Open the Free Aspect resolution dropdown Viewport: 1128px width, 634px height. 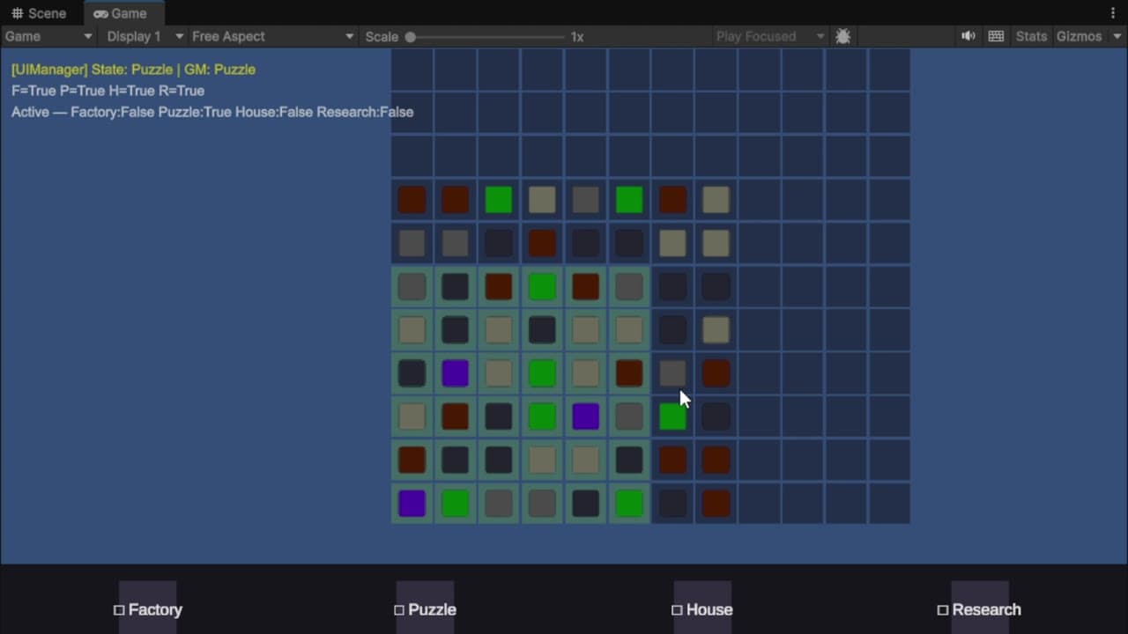click(272, 36)
